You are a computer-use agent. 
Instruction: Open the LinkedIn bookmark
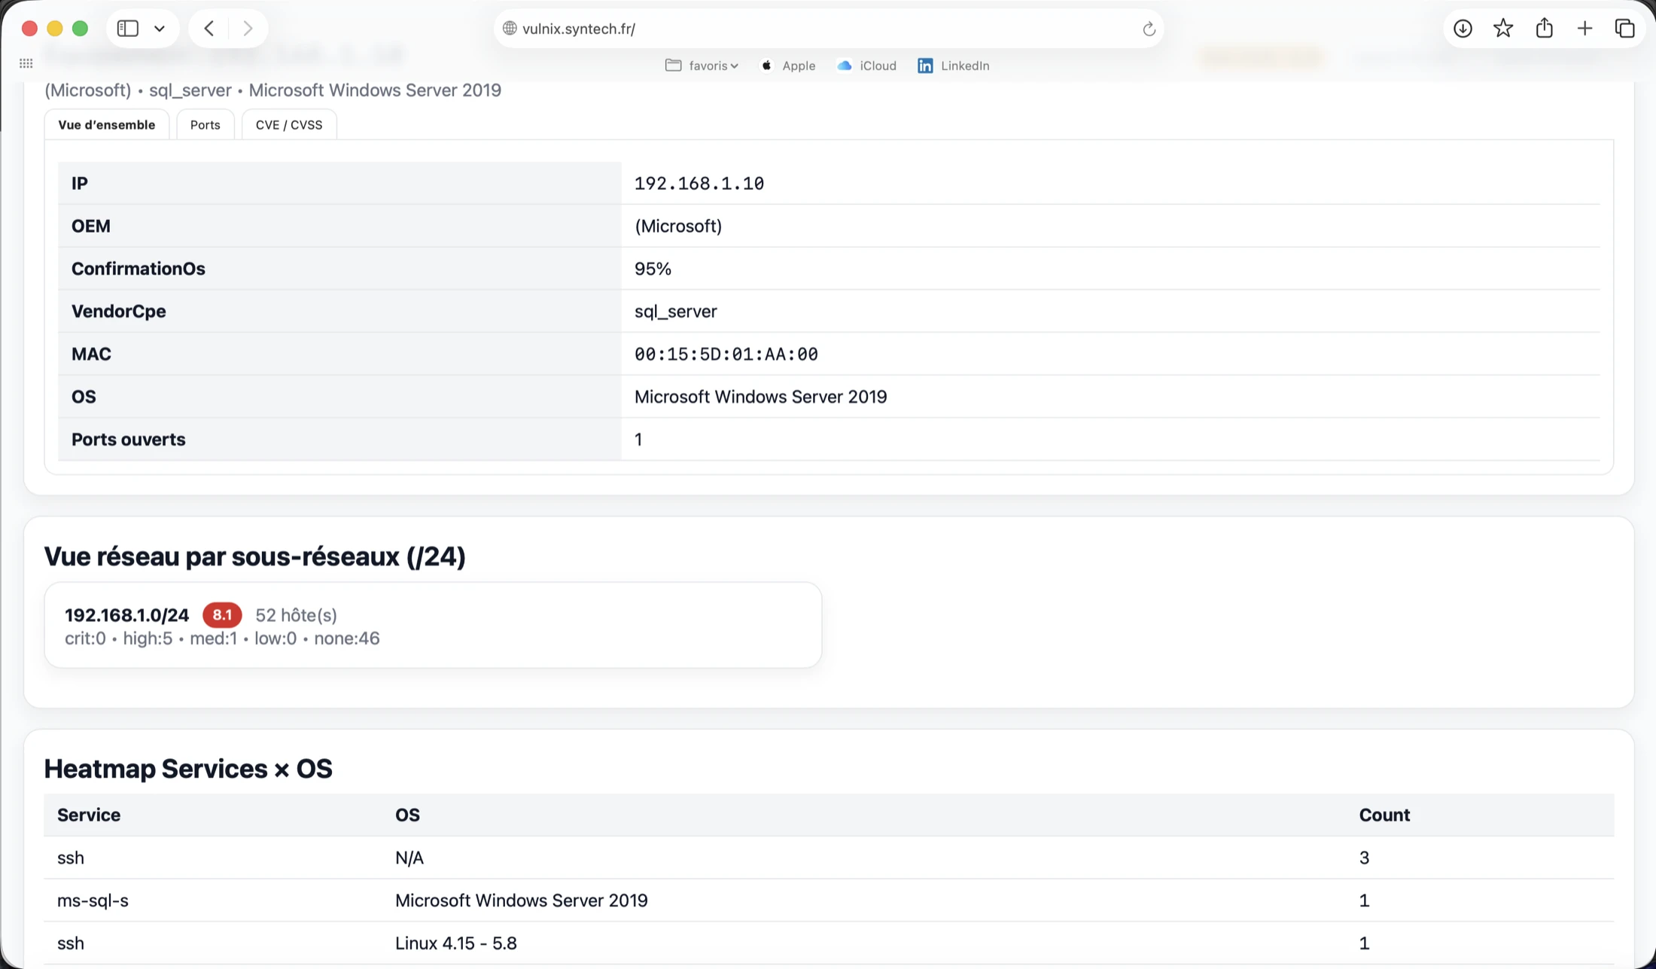point(953,66)
